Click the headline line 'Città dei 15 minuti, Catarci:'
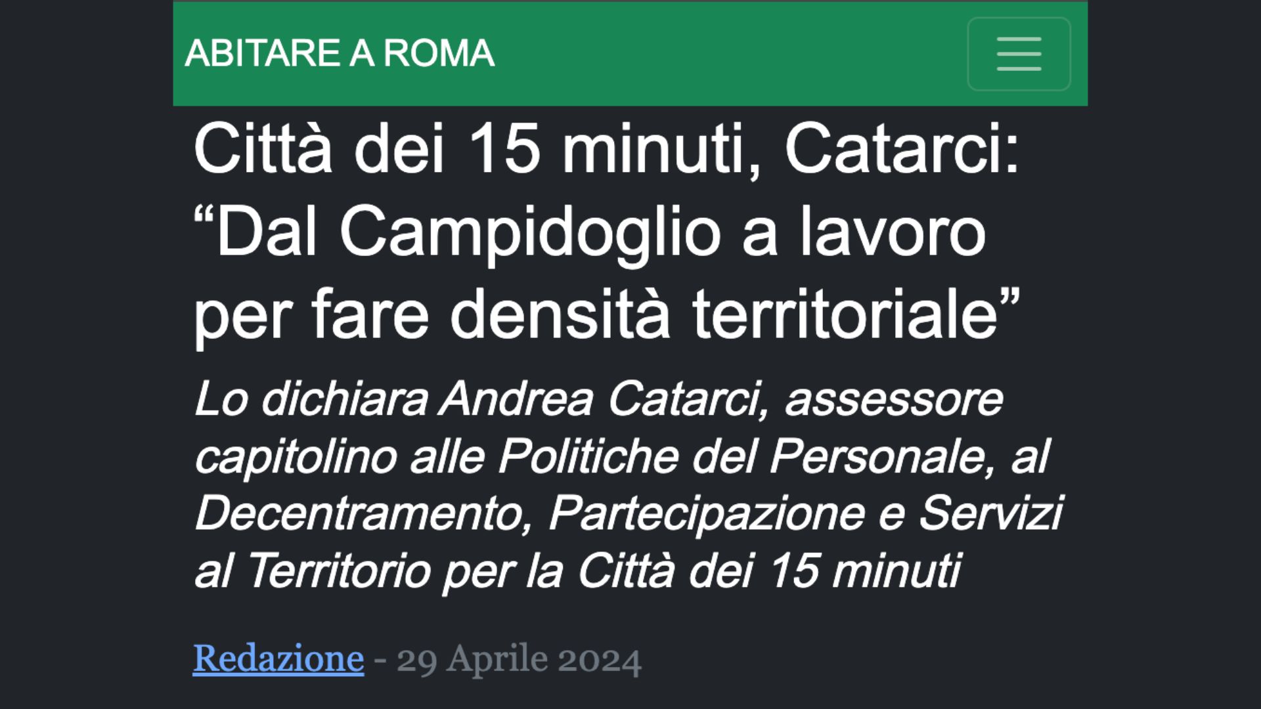The image size is (1261, 709). click(x=606, y=150)
